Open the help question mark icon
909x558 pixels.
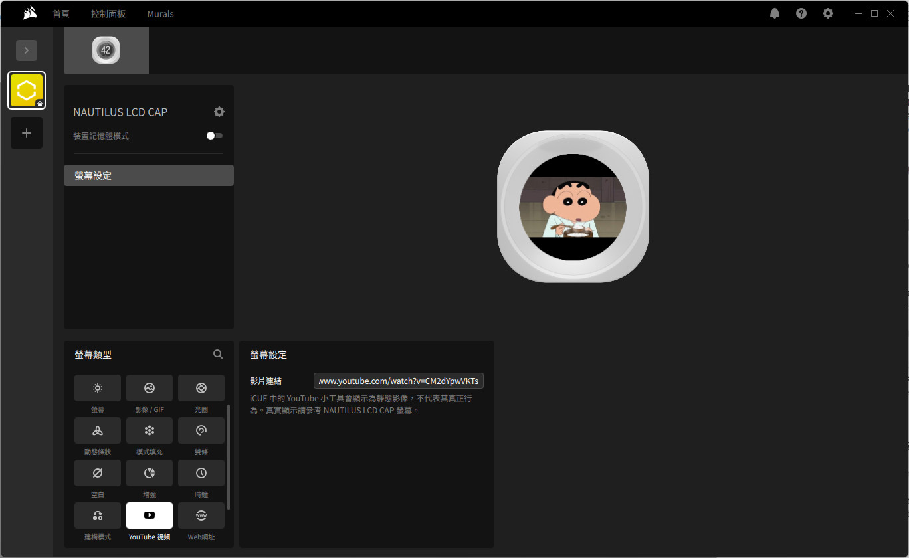pyautogui.click(x=801, y=13)
